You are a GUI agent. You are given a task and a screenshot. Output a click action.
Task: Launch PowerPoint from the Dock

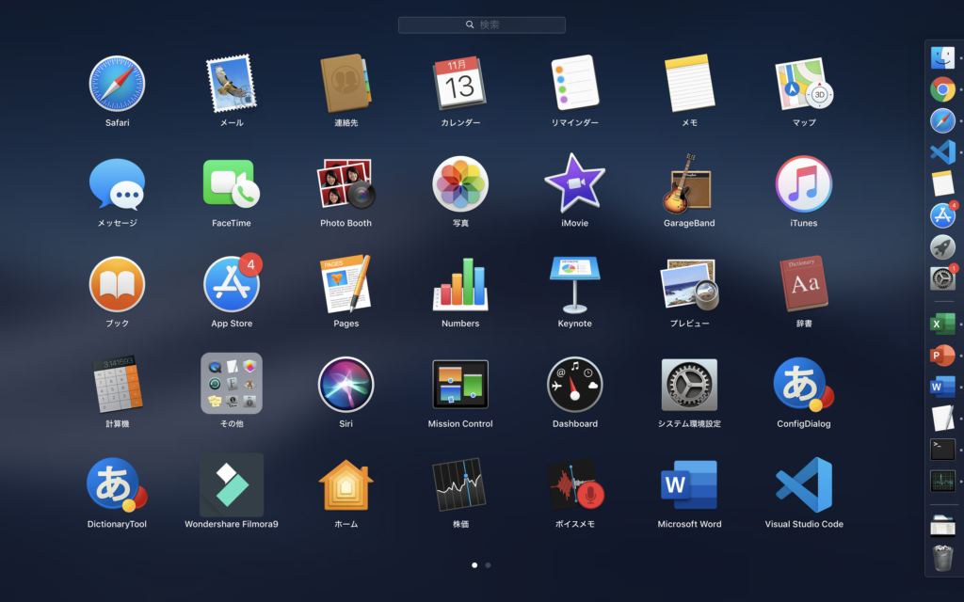[942, 355]
